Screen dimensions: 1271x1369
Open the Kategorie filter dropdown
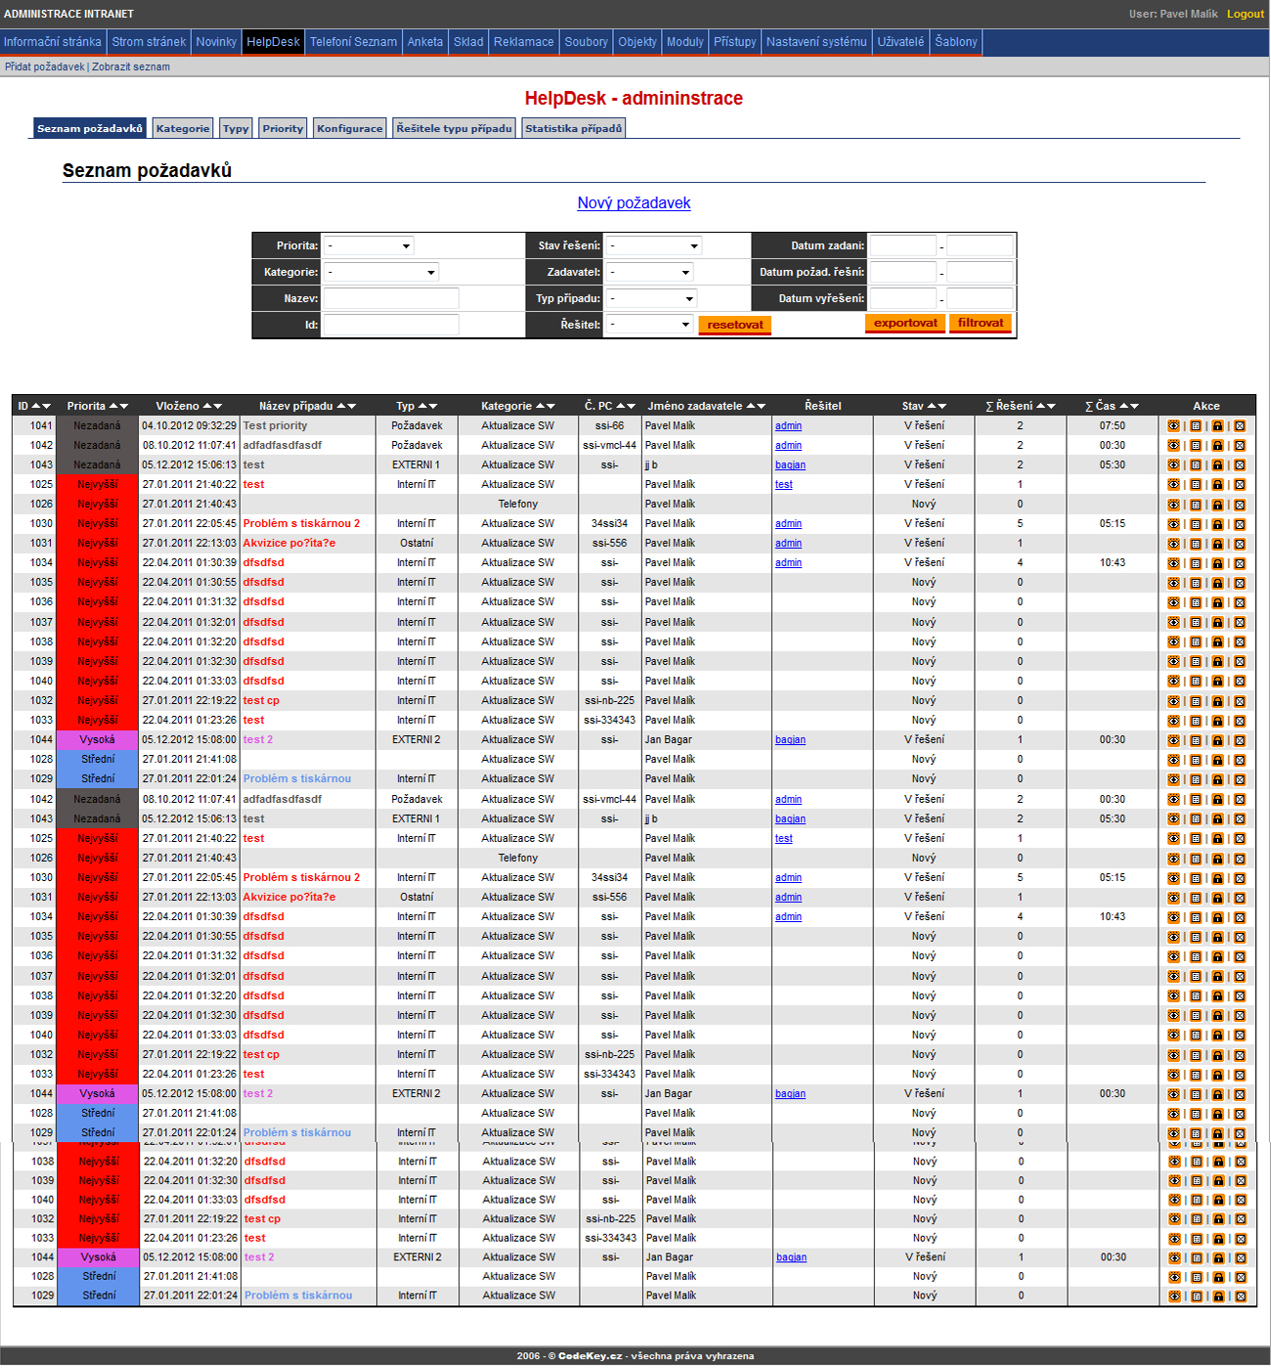[x=381, y=272]
